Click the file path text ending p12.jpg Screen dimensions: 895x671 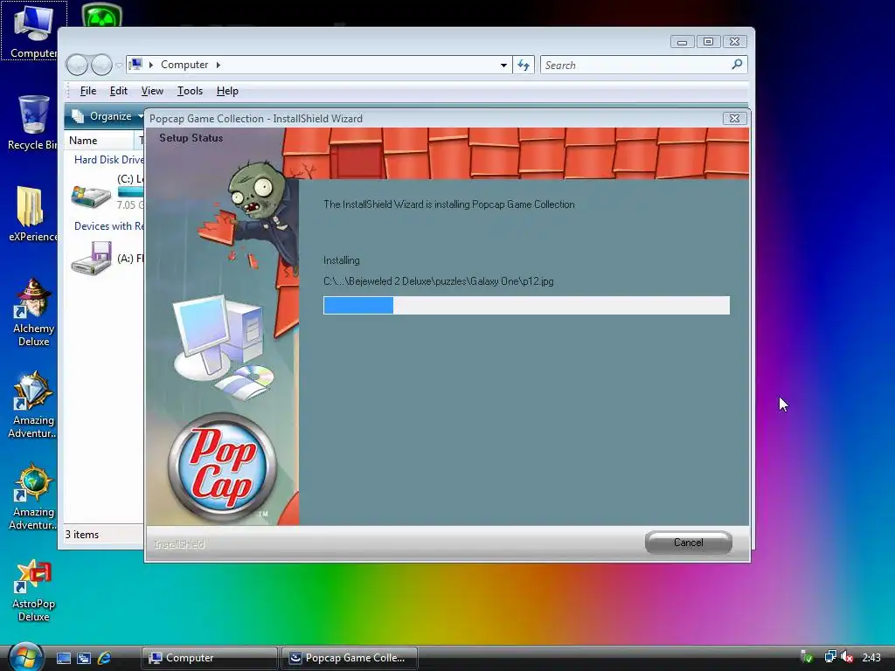[439, 281]
